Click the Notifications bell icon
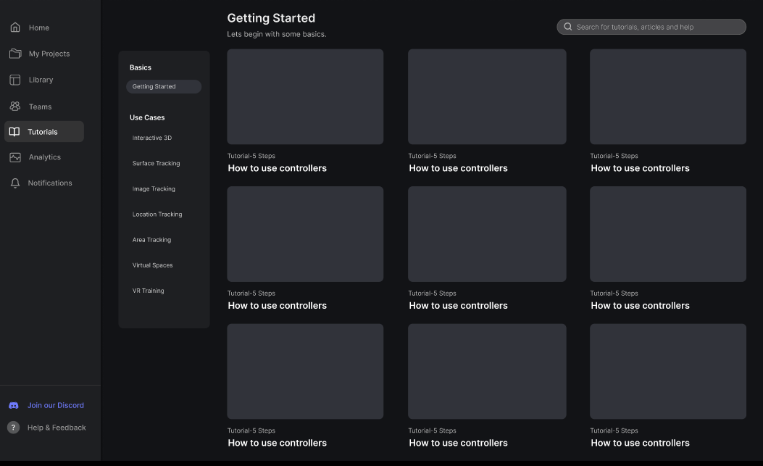The width and height of the screenshot is (763, 466). [x=15, y=183]
